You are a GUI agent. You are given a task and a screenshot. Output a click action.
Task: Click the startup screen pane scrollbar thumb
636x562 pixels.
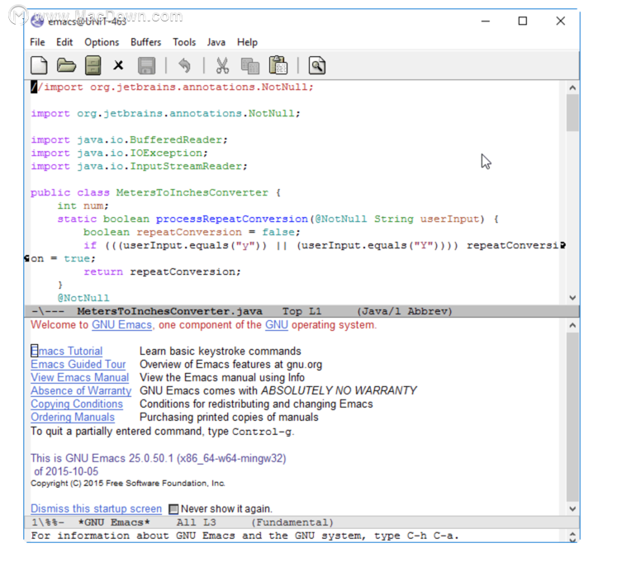tap(572, 417)
